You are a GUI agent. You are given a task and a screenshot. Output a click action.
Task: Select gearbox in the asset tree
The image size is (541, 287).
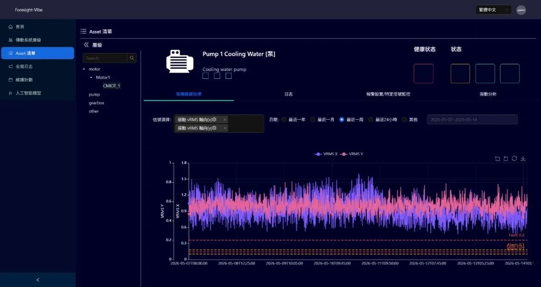[96, 103]
